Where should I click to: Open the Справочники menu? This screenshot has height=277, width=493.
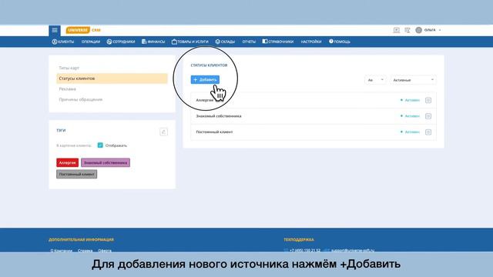pos(278,42)
